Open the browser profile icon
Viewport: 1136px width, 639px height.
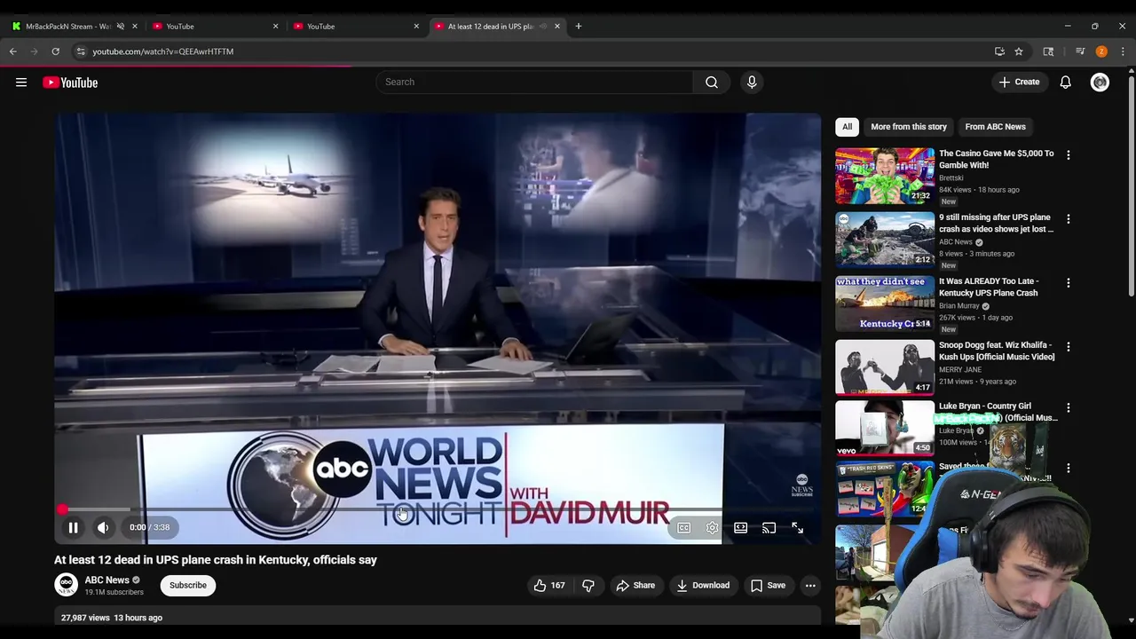[1101, 51]
